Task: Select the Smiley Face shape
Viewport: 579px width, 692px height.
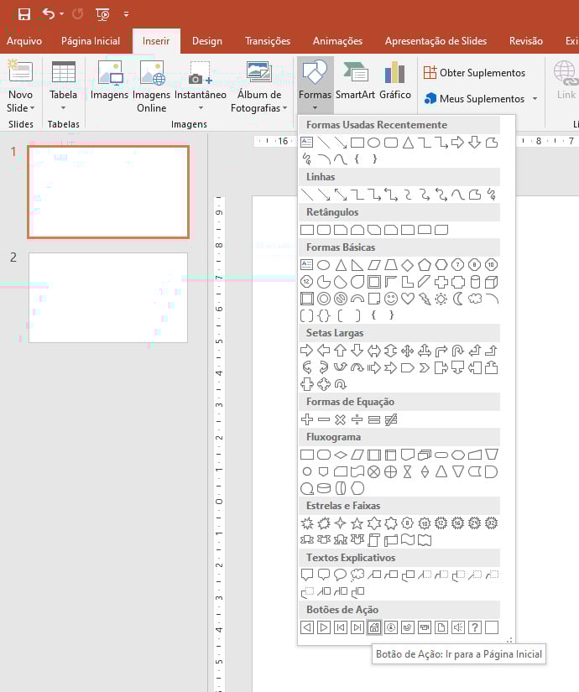Action: click(x=391, y=299)
